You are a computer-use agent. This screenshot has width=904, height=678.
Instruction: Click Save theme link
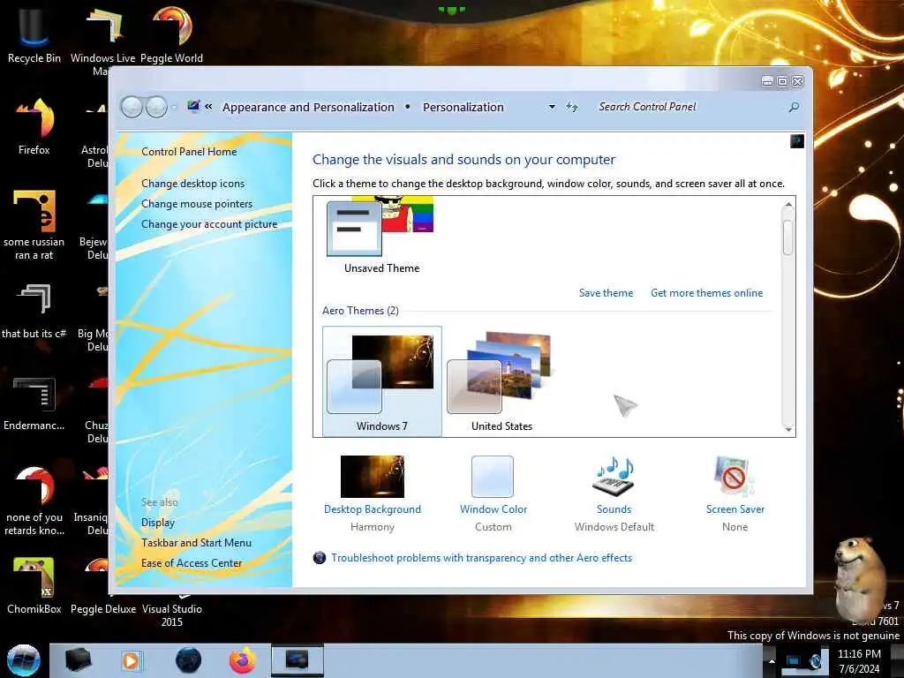tap(606, 293)
